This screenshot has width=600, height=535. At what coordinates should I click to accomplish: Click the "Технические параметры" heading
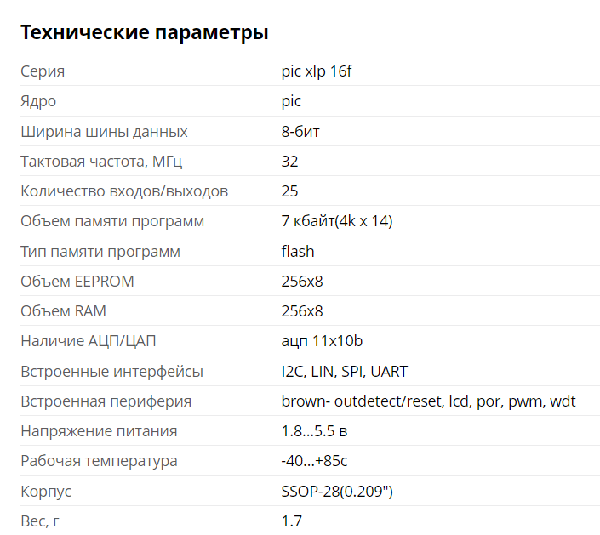tap(145, 33)
